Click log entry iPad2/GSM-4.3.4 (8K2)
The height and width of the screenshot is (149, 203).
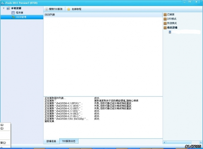(x=63, y=114)
